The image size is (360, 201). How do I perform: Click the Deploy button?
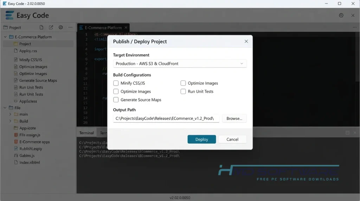[x=201, y=139]
